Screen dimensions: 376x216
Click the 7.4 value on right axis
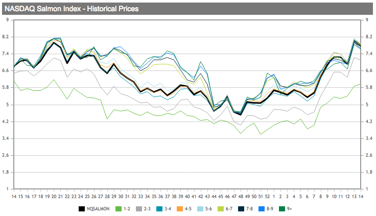pyautogui.click(x=369, y=54)
